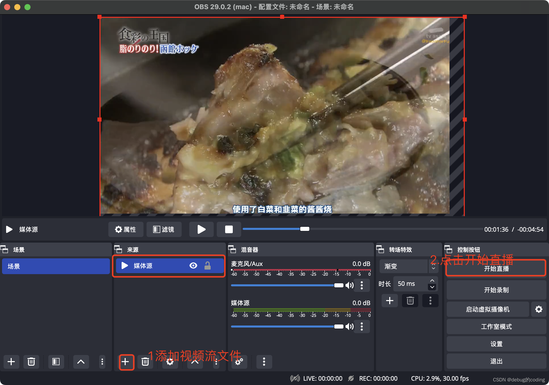Click the remove scene trash icon
The height and width of the screenshot is (385, 549).
click(31, 362)
